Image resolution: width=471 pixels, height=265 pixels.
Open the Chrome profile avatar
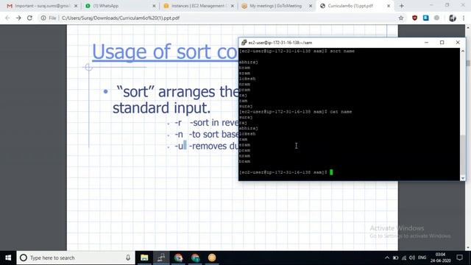[453, 18]
